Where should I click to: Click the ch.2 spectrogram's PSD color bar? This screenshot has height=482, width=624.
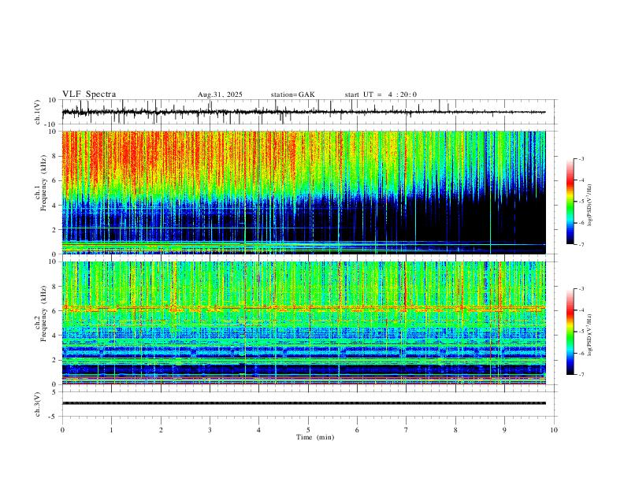click(x=570, y=332)
